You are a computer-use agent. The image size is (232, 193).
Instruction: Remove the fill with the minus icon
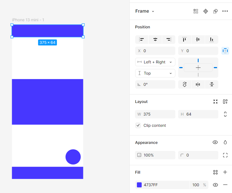pos(225,185)
